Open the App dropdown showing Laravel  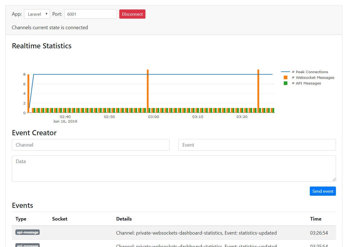coord(37,14)
